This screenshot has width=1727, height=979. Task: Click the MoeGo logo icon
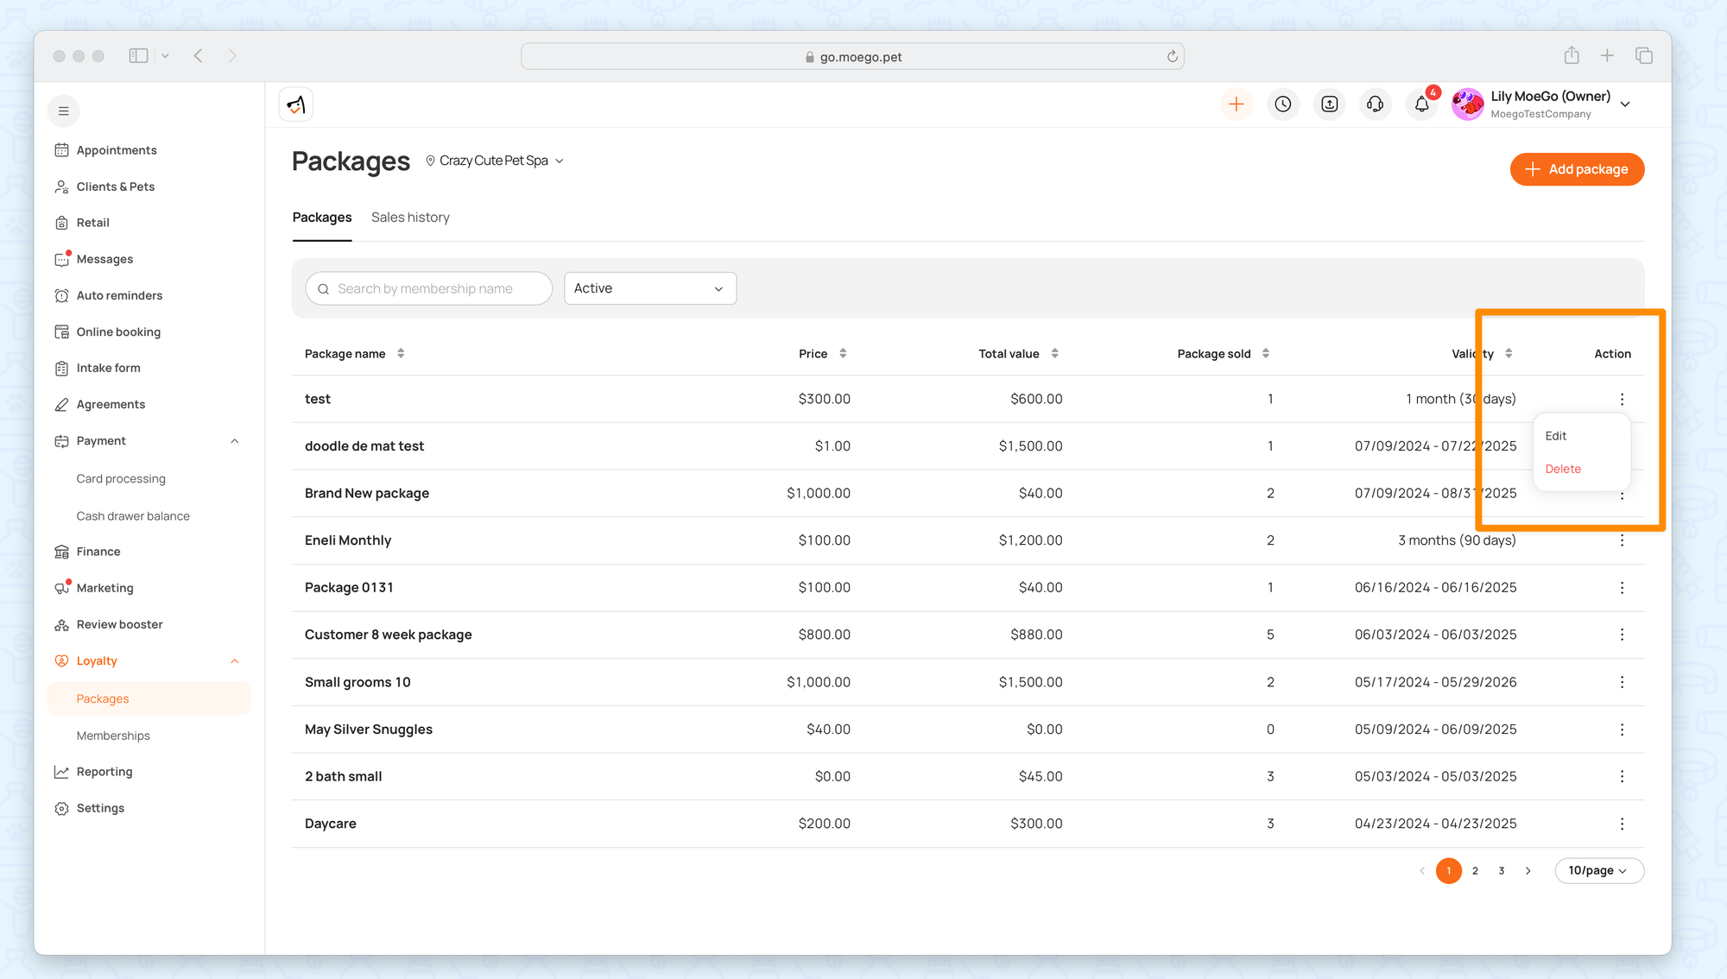click(x=296, y=104)
